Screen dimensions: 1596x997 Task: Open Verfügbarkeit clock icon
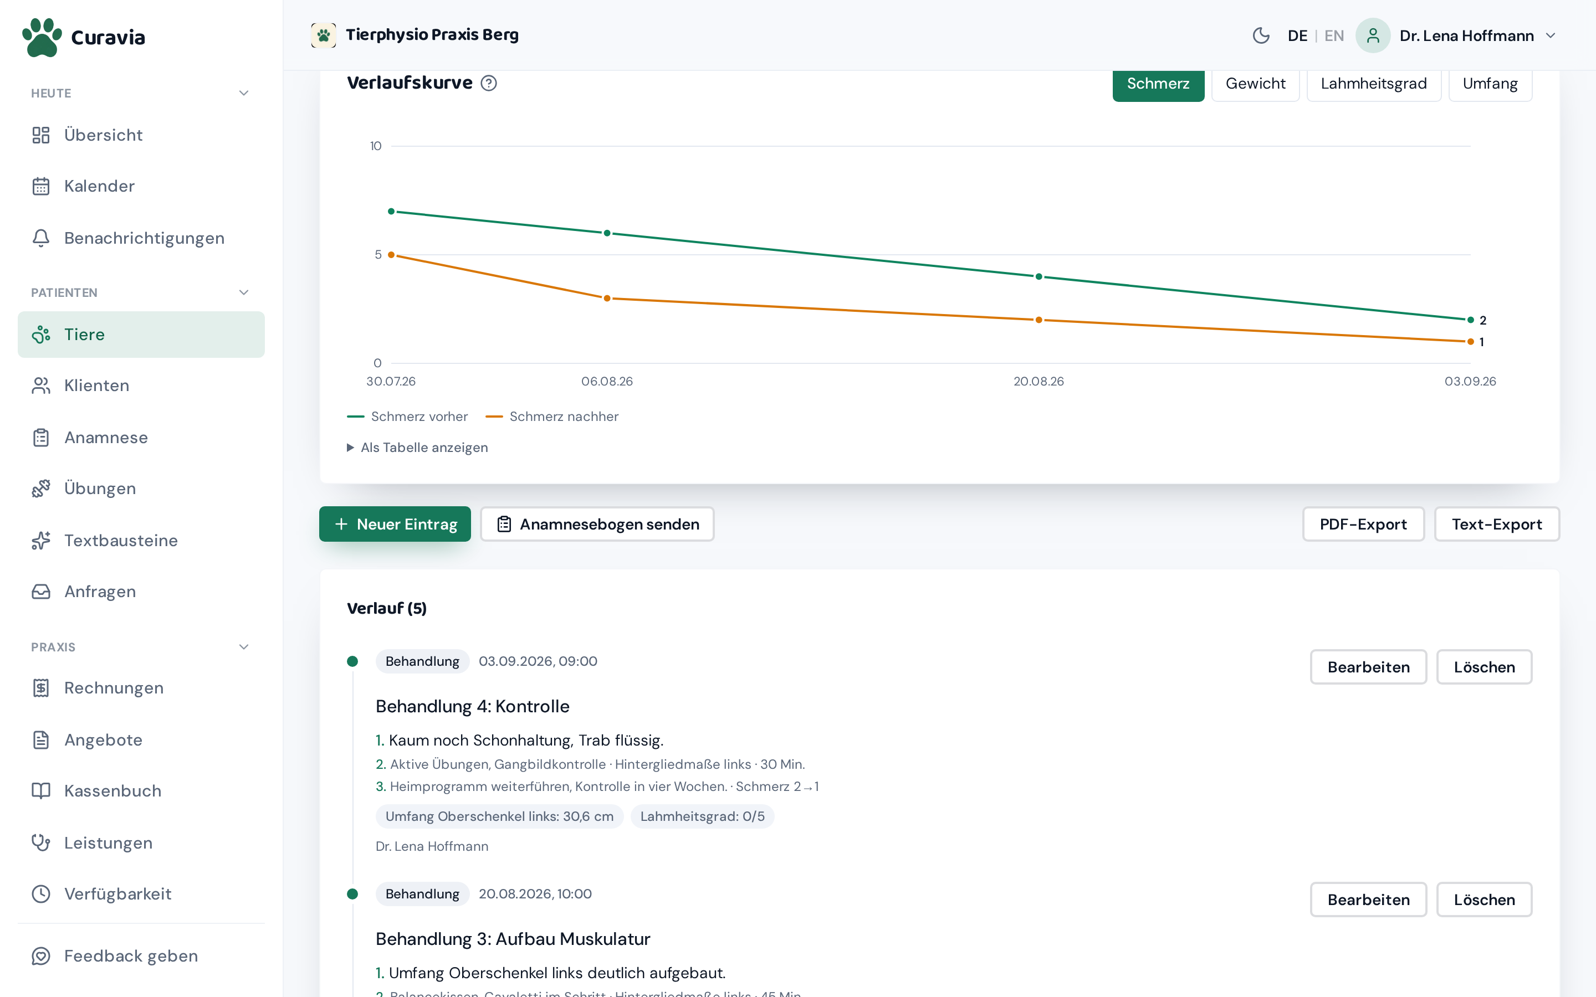pos(41,894)
